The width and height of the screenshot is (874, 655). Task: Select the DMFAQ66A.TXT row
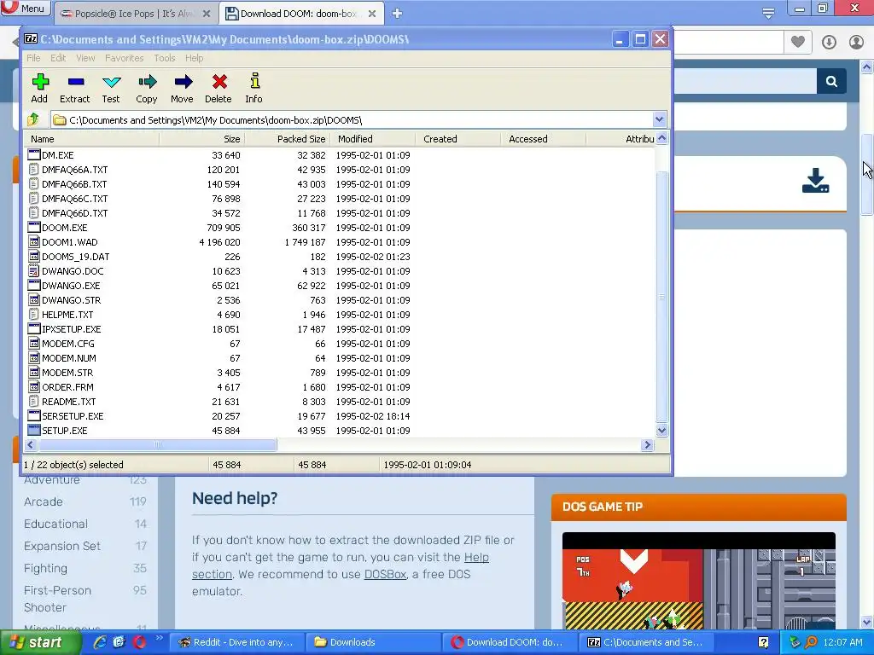pos(340,170)
